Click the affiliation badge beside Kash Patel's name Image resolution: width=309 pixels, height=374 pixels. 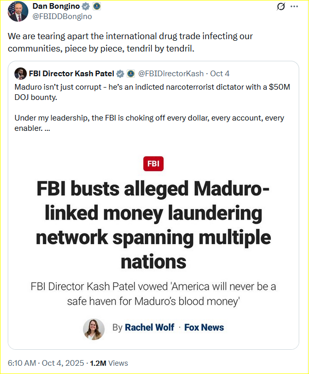(x=130, y=73)
